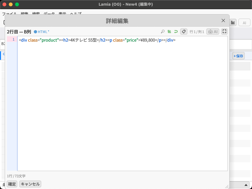
Task: Click the AI button in main toolbar
Action: (244, 22)
